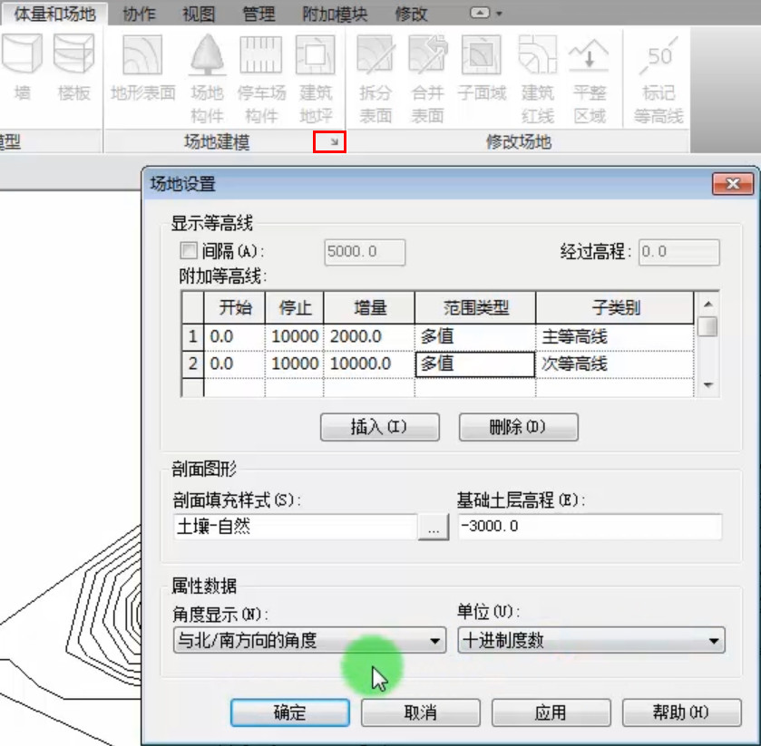Select row header 2 in contour table

192,363
